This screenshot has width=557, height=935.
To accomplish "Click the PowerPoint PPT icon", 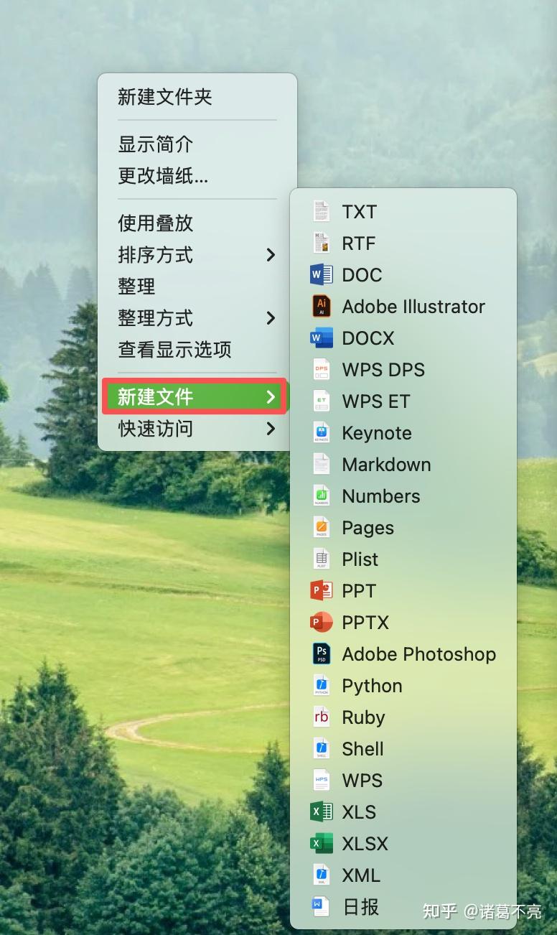I will coord(322,591).
